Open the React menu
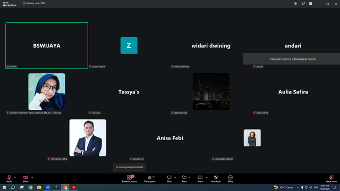 (184, 179)
